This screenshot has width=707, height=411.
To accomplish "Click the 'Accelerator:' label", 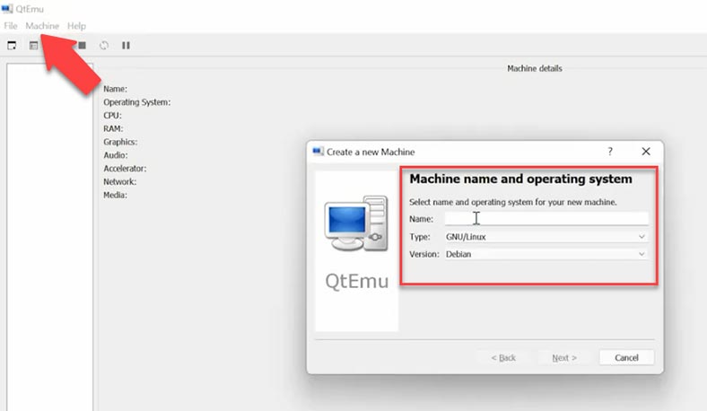I will tap(125, 169).
